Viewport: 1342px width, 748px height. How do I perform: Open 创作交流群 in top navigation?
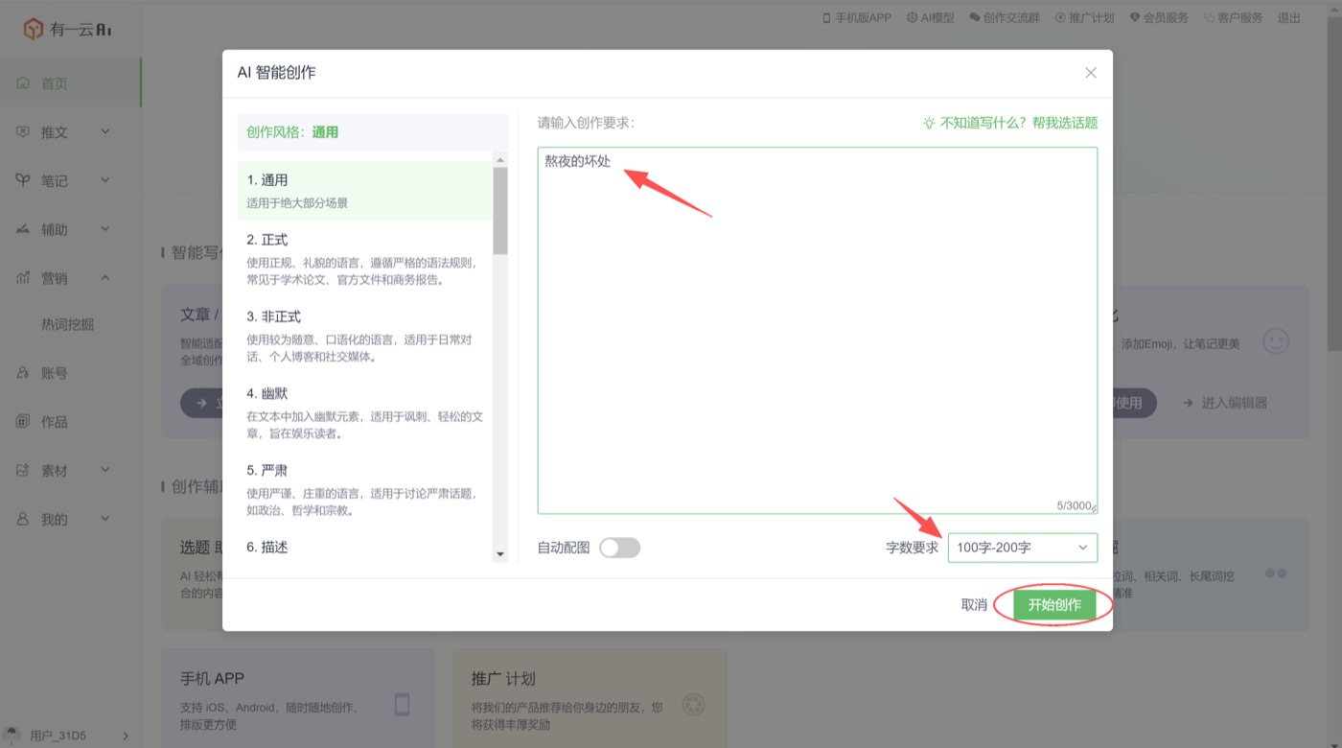coord(1005,17)
